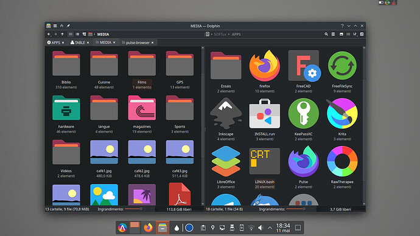420x236 pixels.
Task: Click the left pane vertical scrollbar
Action: tap(203, 126)
